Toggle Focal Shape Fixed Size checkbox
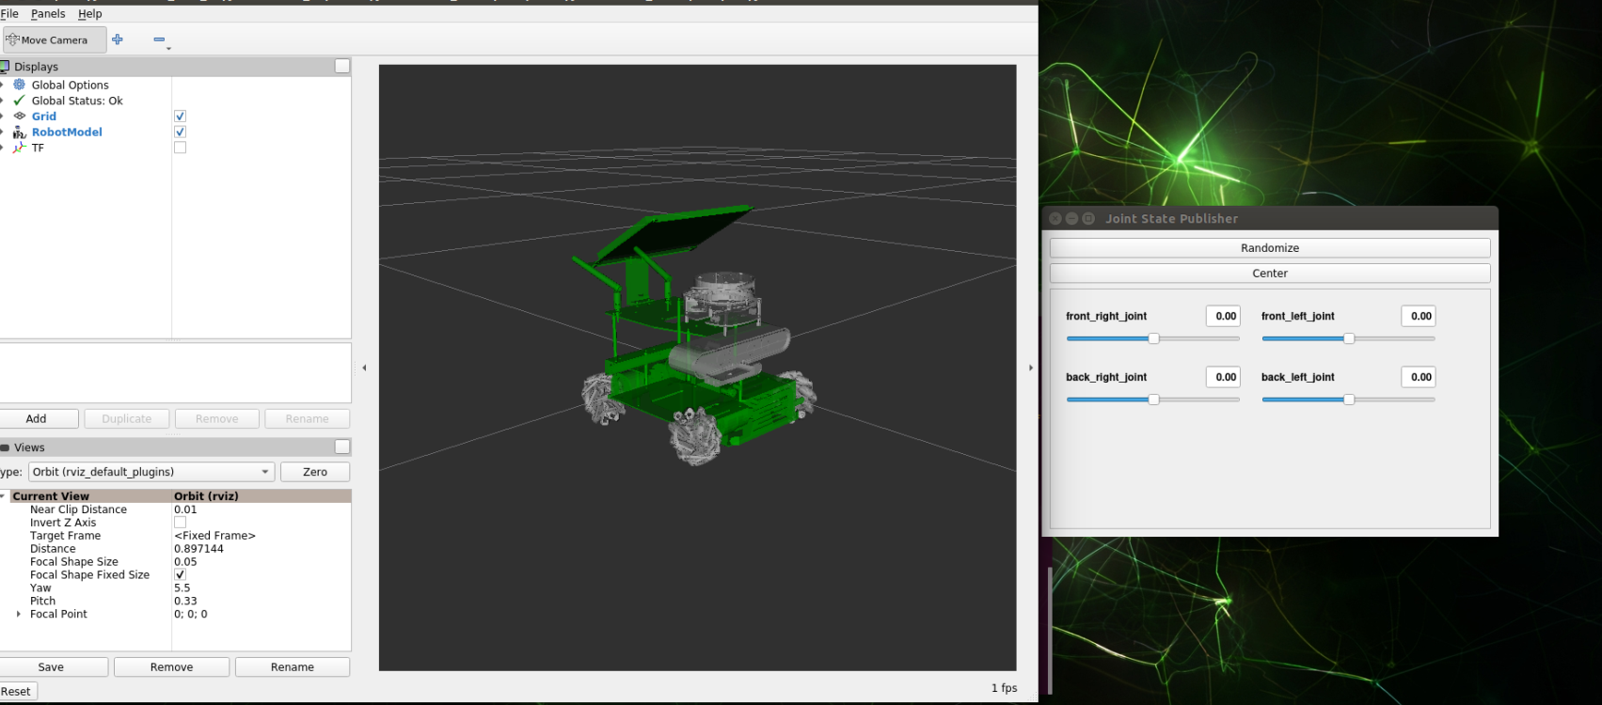The height and width of the screenshot is (705, 1602). (x=180, y=575)
